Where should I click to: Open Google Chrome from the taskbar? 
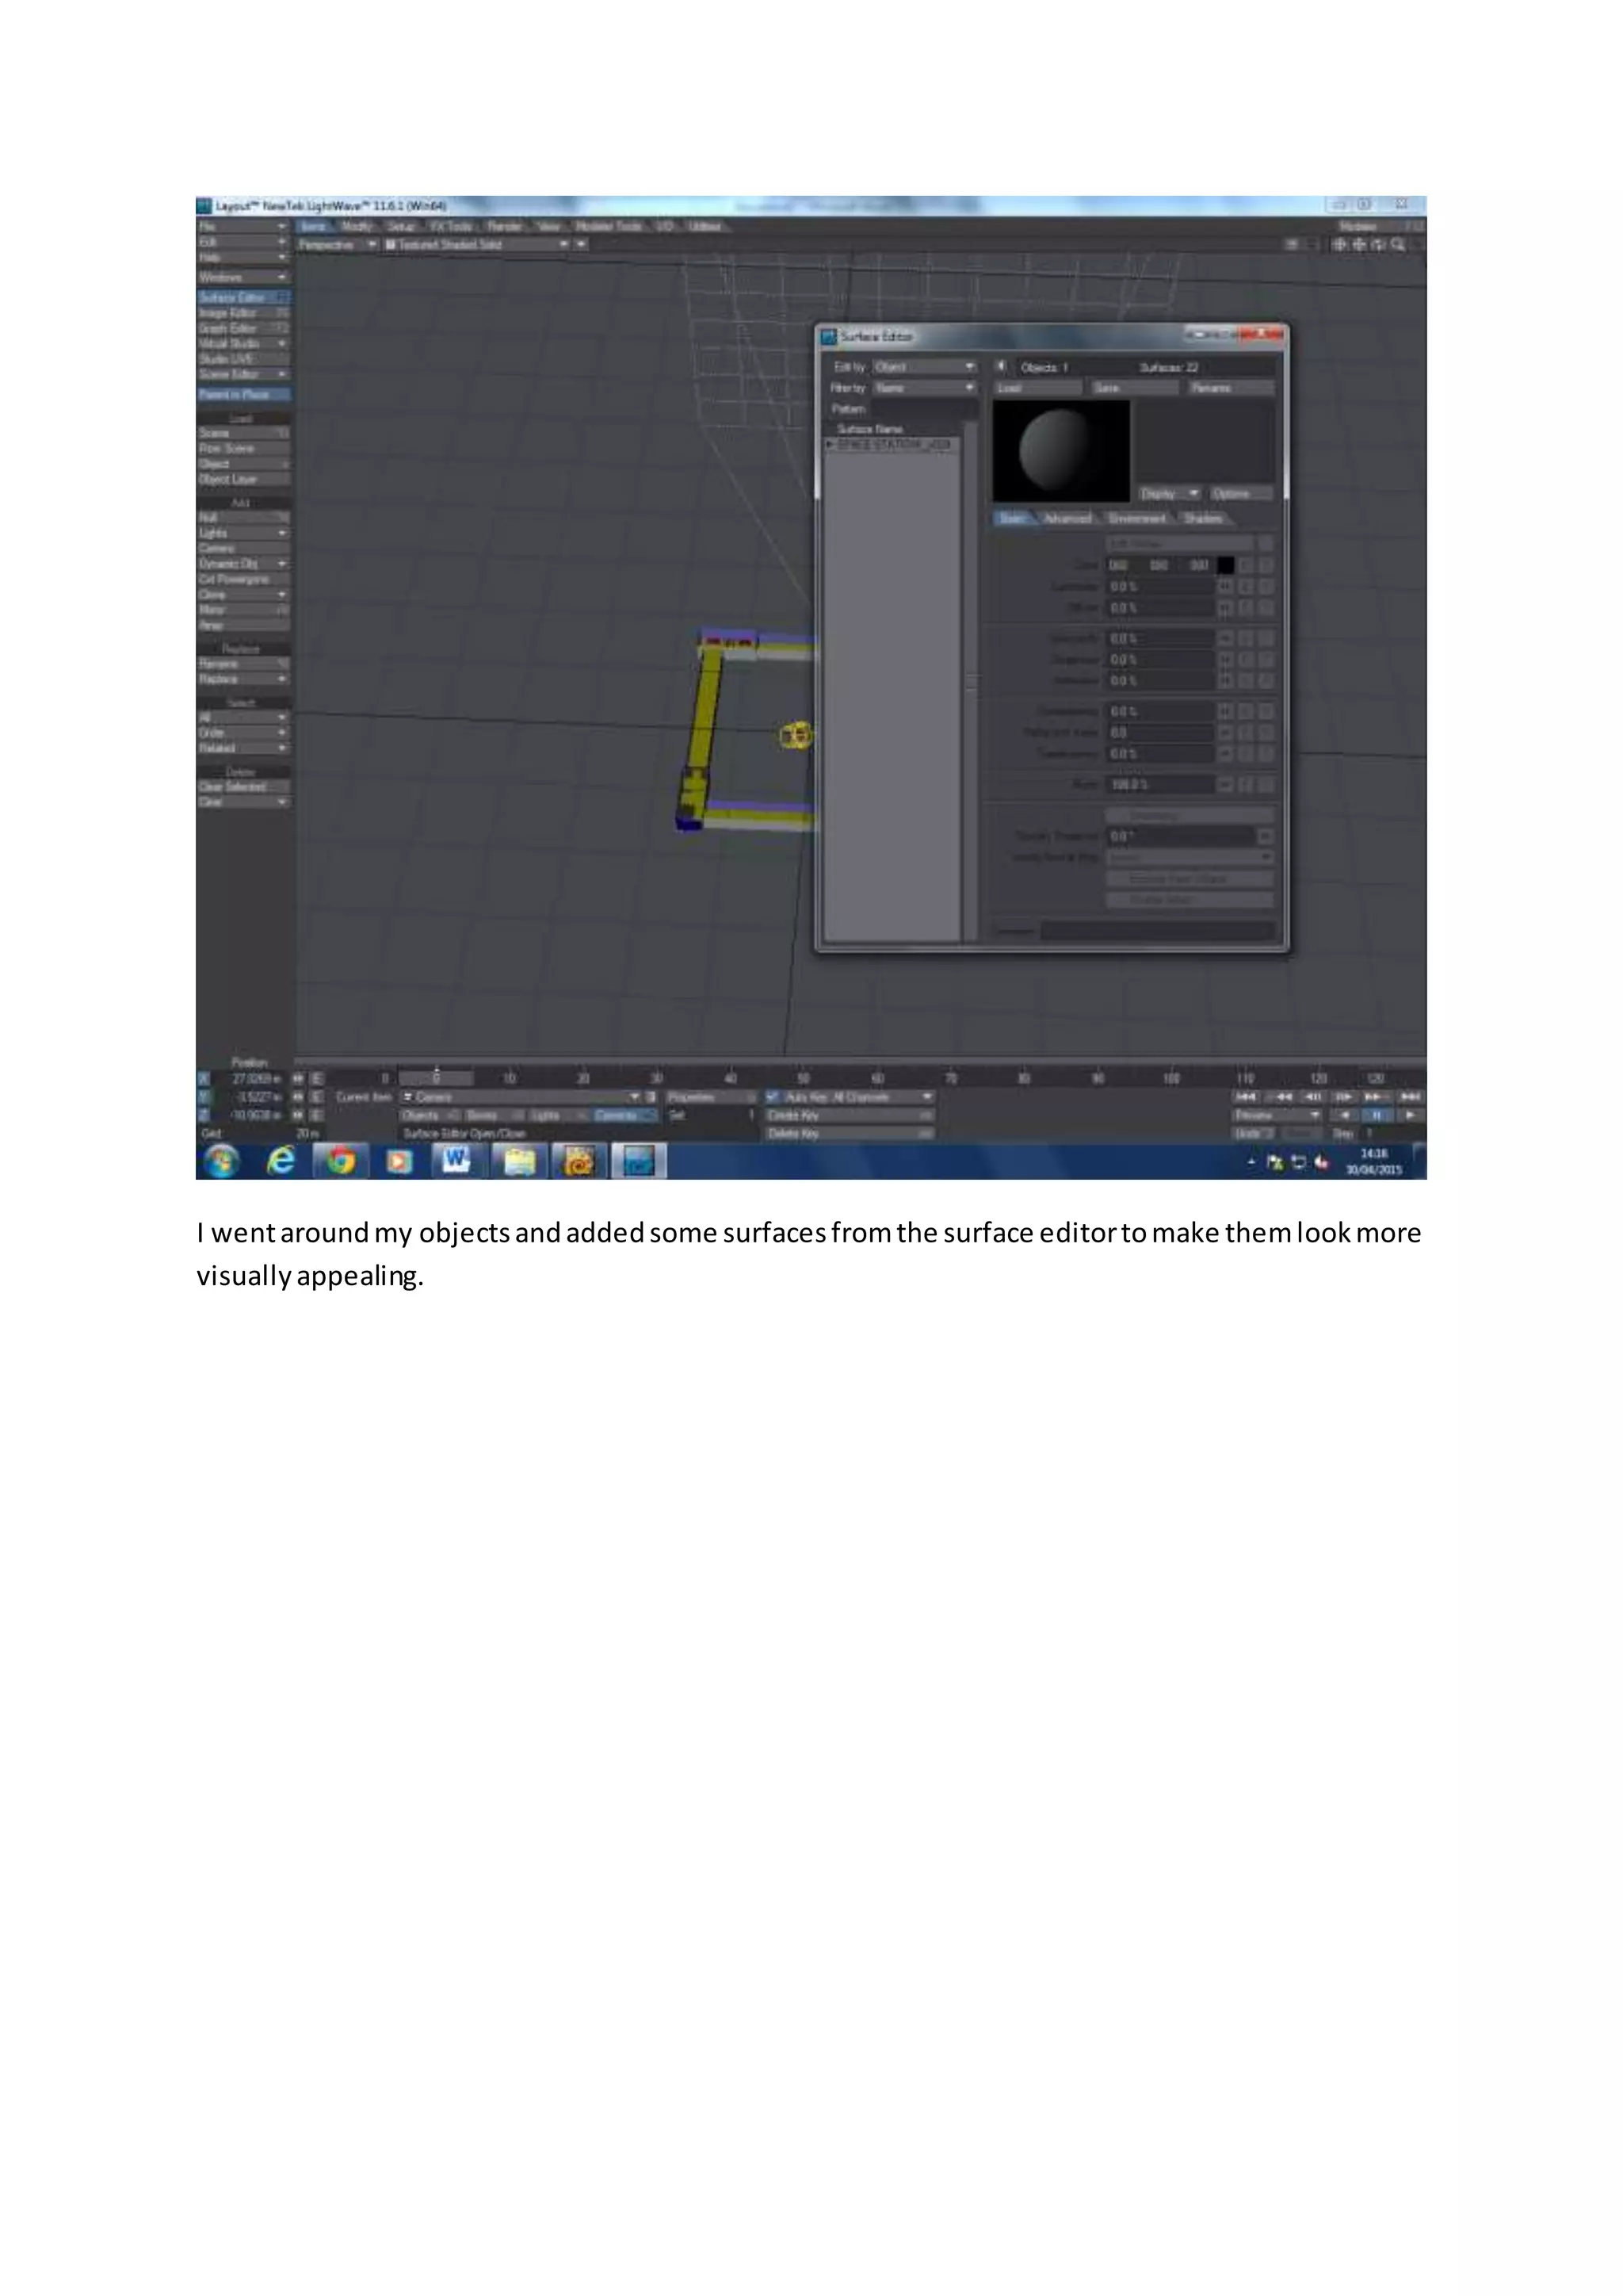(x=340, y=1161)
